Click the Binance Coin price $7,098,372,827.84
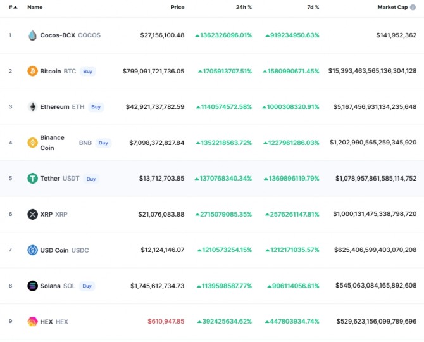The width and height of the screenshot is (424, 342). [156, 142]
